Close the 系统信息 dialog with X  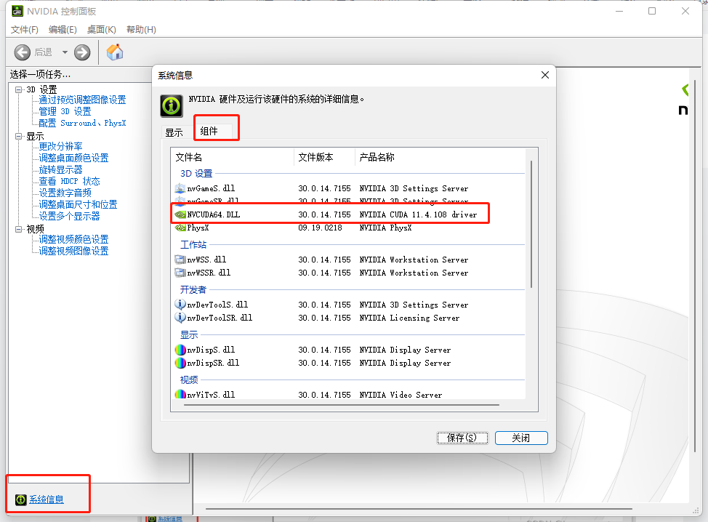click(545, 75)
